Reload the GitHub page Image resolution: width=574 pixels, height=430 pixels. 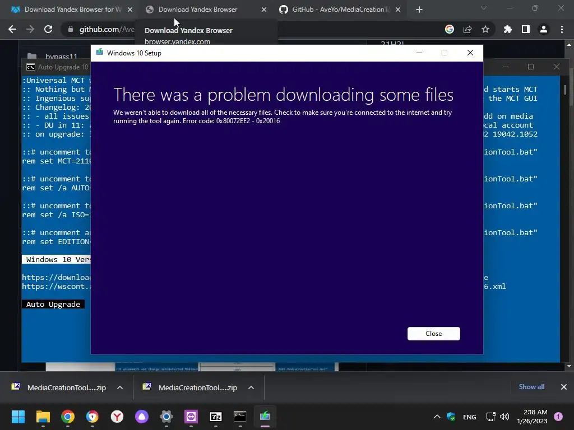pyautogui.click(x=48, y=29)
